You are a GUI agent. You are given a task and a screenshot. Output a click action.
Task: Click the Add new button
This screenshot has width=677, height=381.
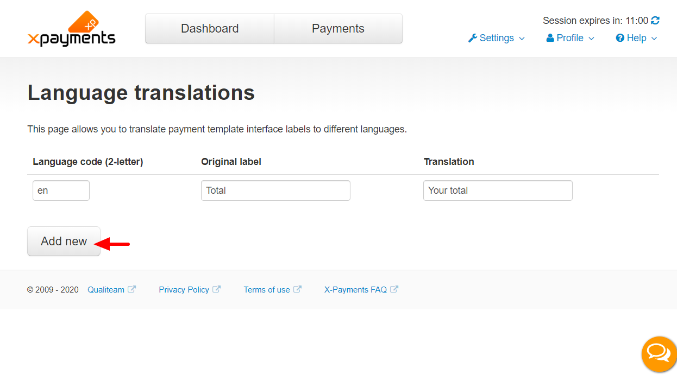pyautogui.click(x=64, y=241)
